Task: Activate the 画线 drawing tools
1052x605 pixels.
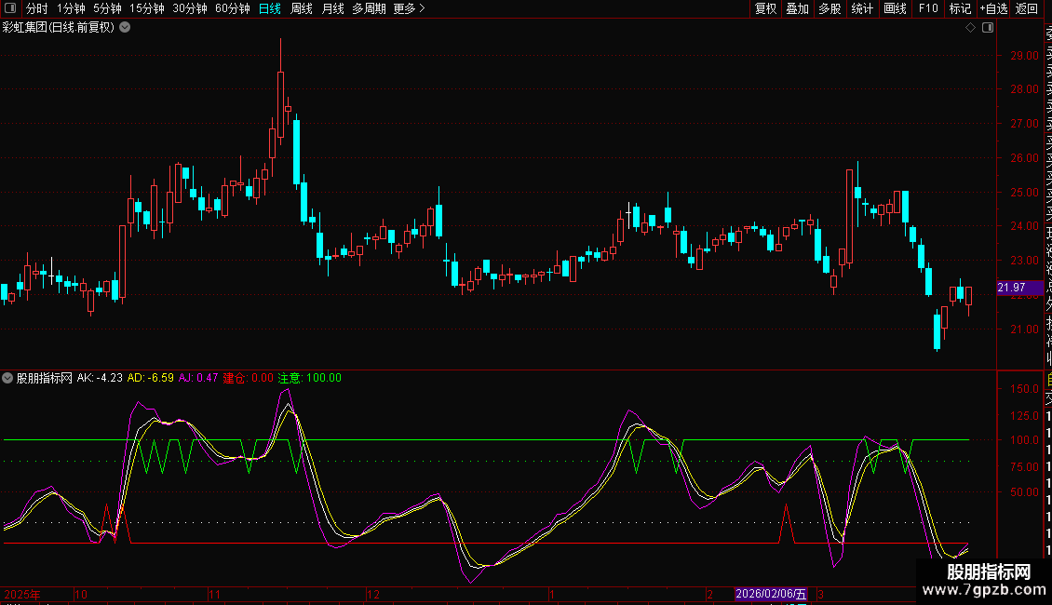Action: [895, 8]
